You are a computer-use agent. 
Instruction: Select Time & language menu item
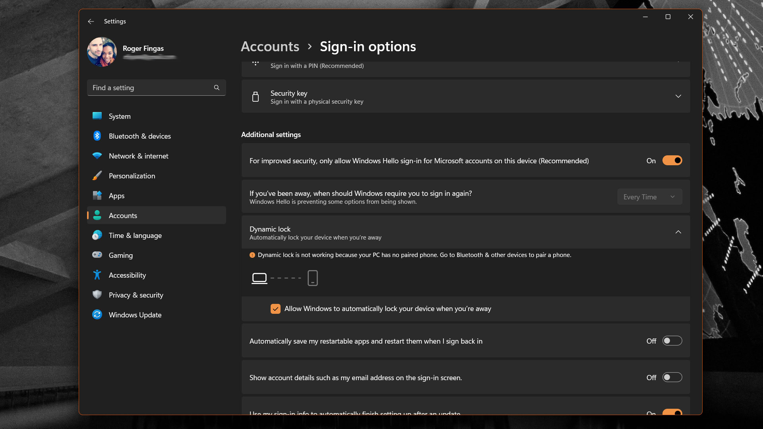click(x=135, y=236)
